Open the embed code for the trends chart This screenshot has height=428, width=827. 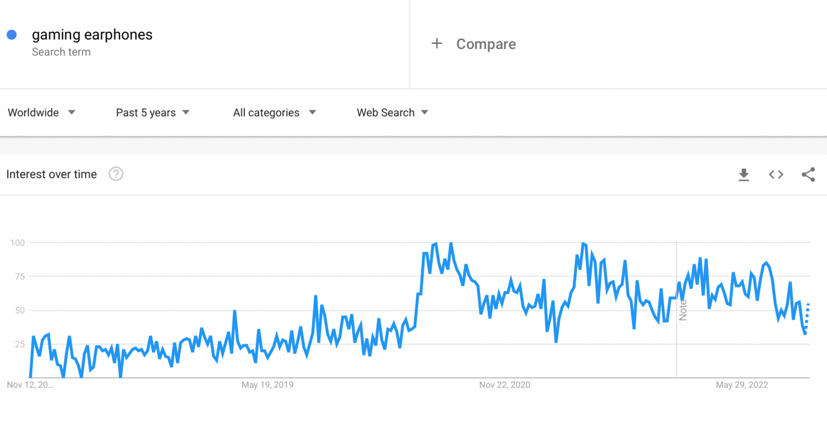(775, 174)
